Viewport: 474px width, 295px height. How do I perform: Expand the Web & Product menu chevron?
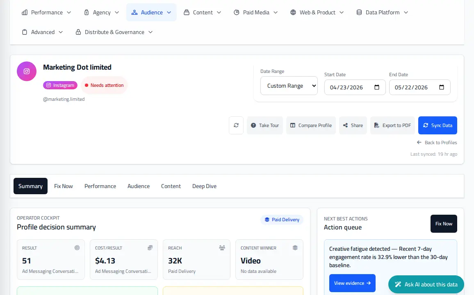[342, 12]
